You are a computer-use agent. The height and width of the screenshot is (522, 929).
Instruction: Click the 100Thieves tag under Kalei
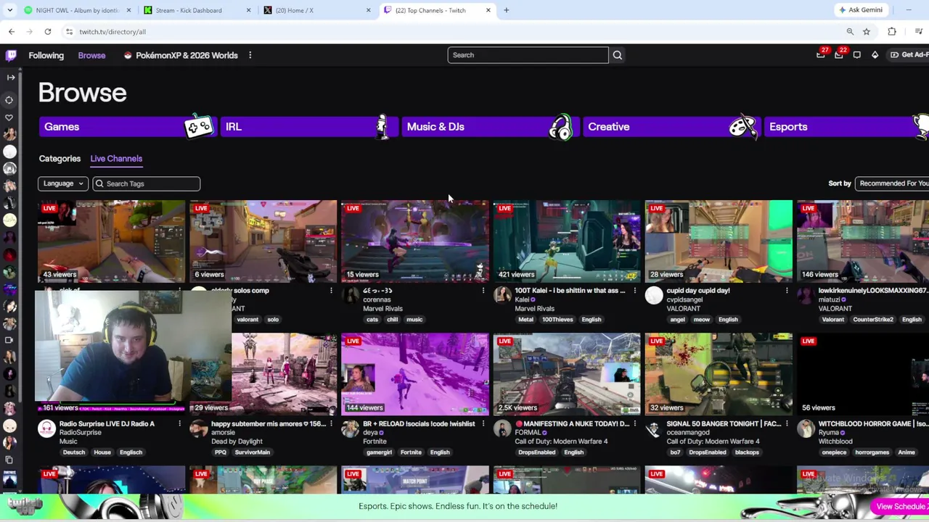557,320
